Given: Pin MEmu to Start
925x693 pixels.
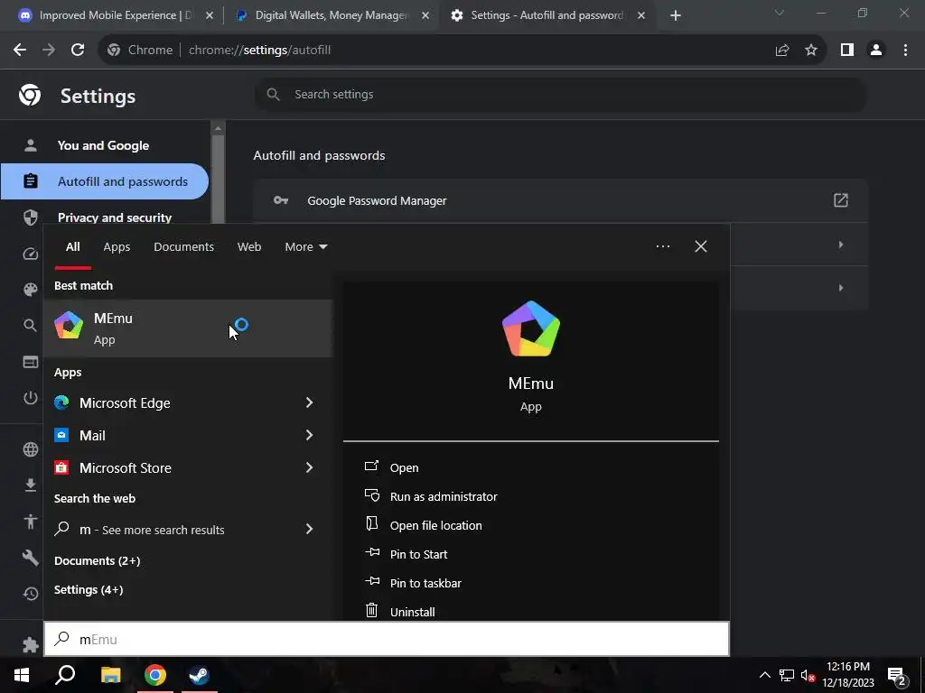Looking at the screenshot, I should pos(418,555).
